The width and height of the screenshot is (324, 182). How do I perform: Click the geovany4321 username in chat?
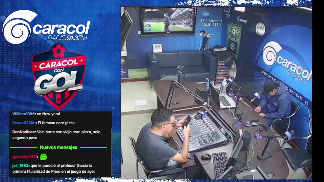click(25, 157)
